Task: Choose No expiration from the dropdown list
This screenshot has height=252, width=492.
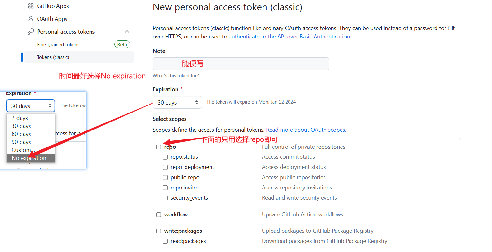Action: click(31, 158)
